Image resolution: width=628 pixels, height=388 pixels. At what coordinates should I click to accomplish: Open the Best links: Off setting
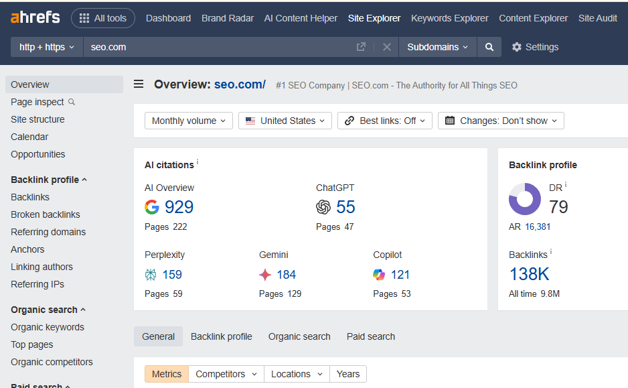click(x=385, y=121)
